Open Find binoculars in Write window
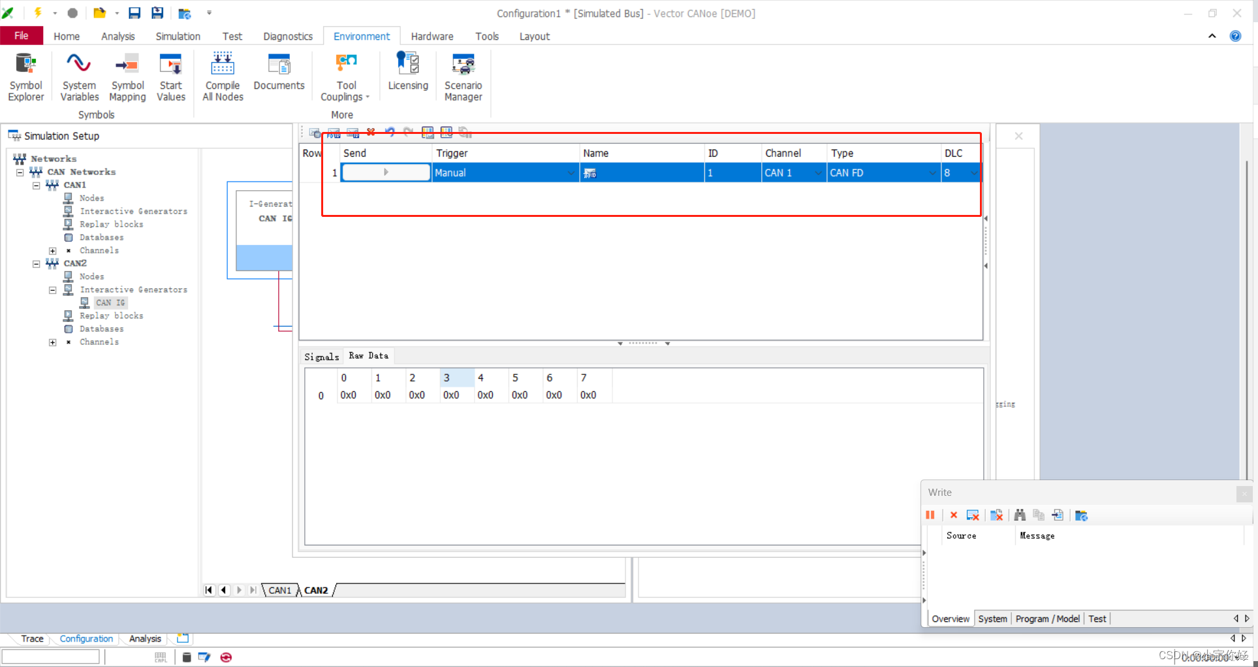Screen dimensions: 1258x667 click(1020, 515)
